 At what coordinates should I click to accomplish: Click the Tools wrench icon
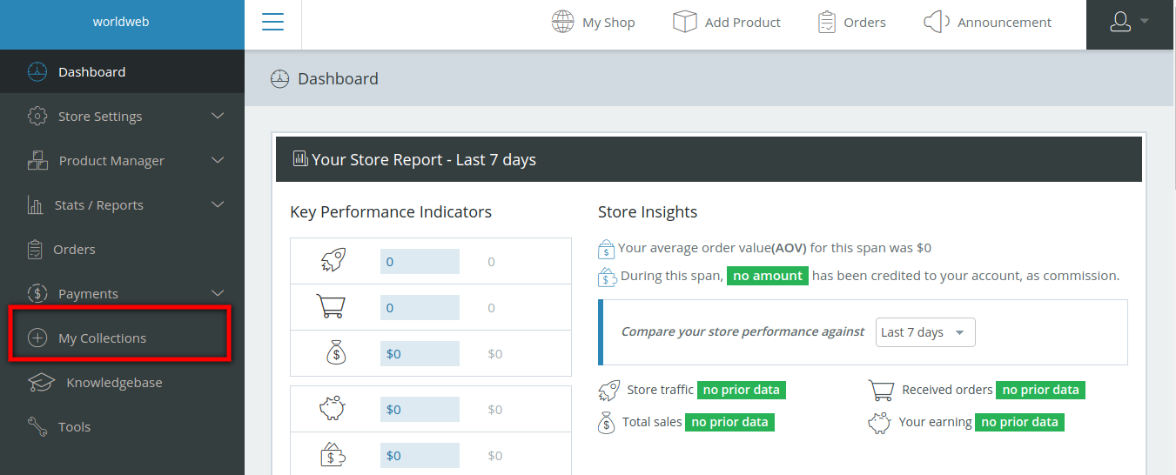pos(37,427)
